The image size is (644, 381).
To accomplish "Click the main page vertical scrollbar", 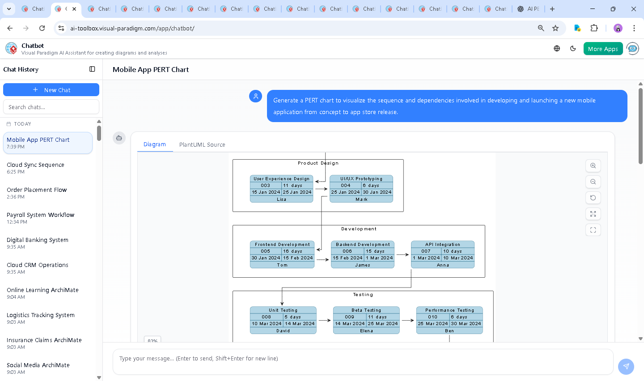I will click(x=640, y=126).
